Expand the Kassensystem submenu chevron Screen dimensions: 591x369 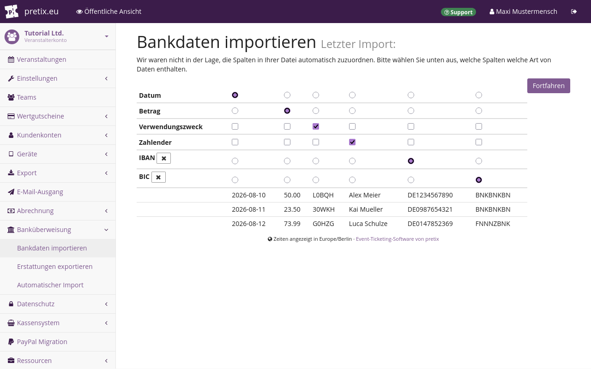pyautogui.click(x=106, y=323)
